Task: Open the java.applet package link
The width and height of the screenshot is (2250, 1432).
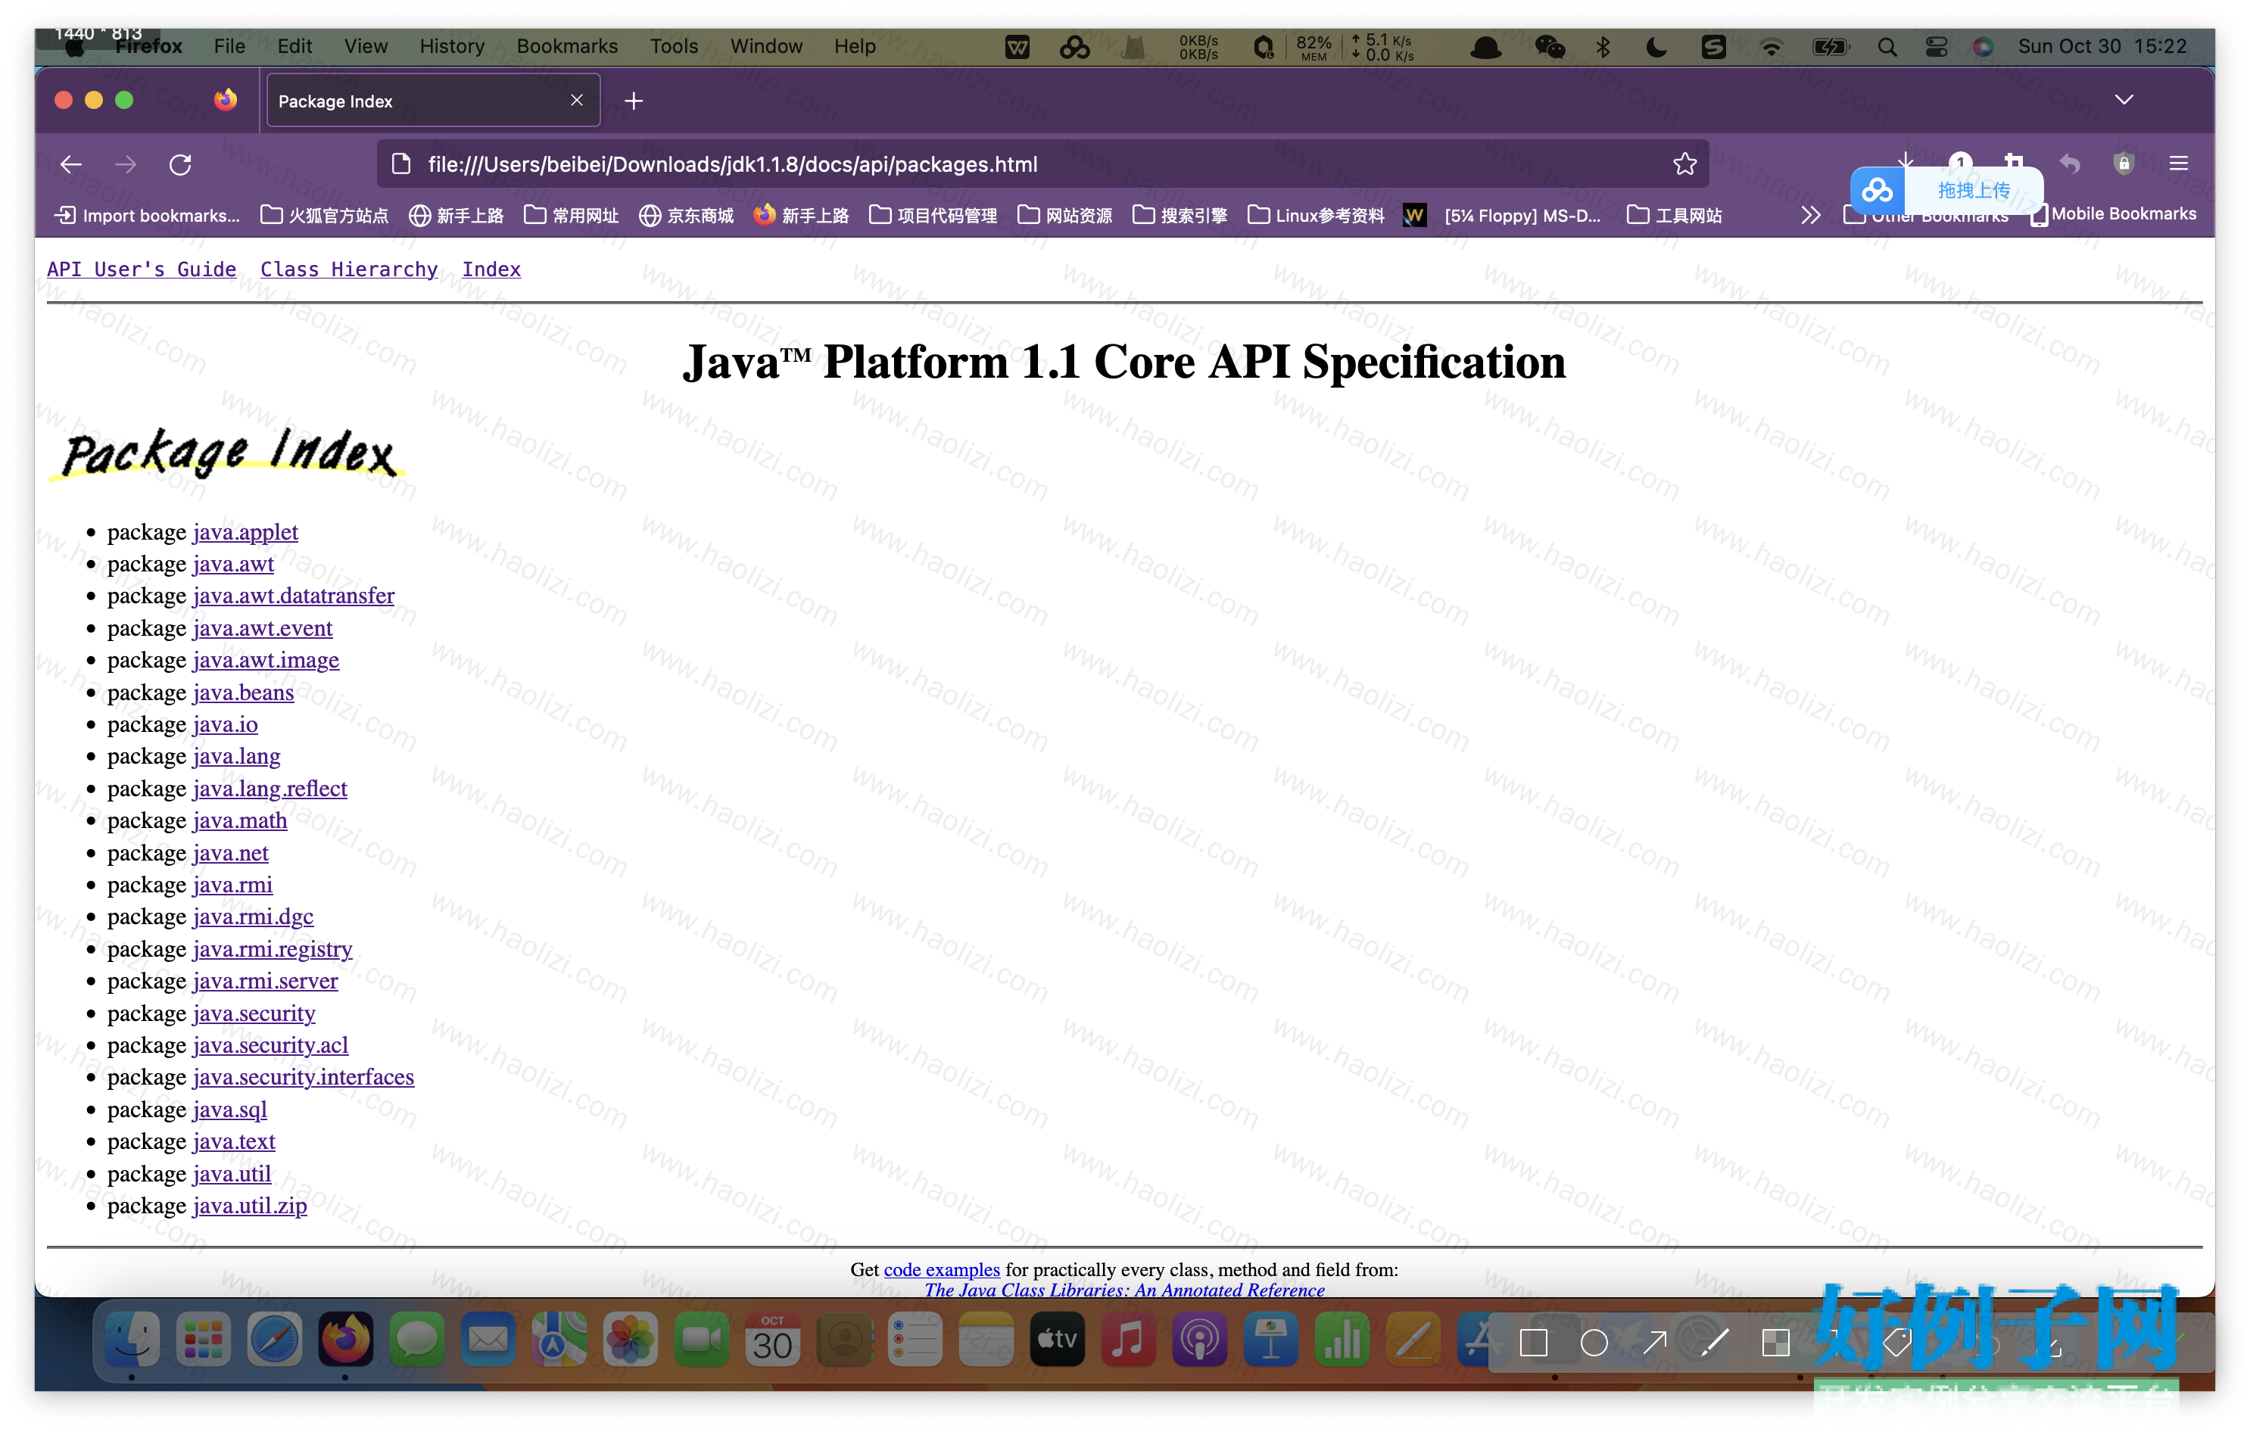Action: click(245, 532)
